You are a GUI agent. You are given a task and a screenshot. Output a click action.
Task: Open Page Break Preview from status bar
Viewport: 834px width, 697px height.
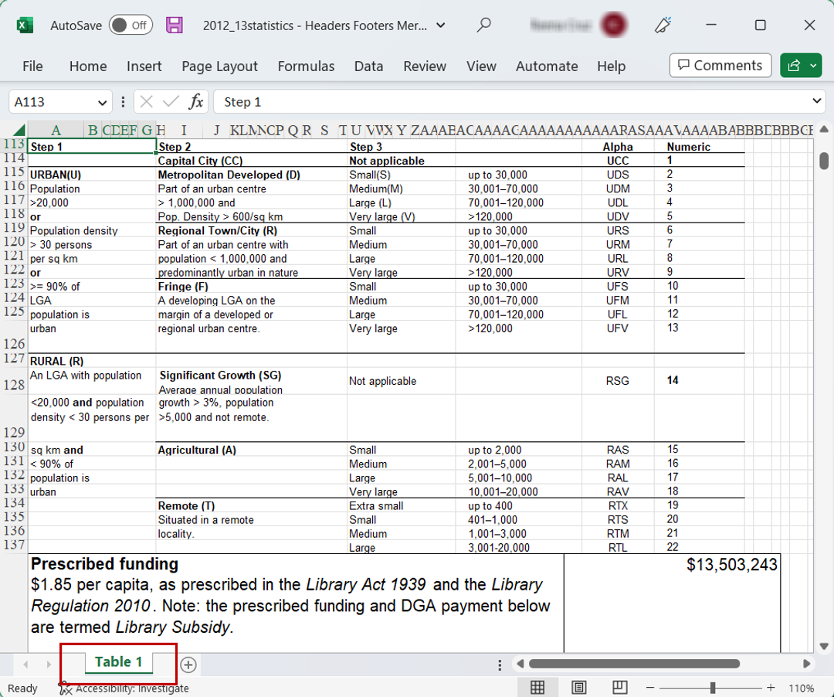tap(618, 687)
